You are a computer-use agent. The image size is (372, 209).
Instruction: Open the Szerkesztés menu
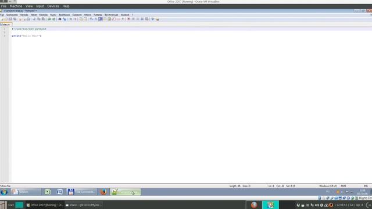(12, 15)
